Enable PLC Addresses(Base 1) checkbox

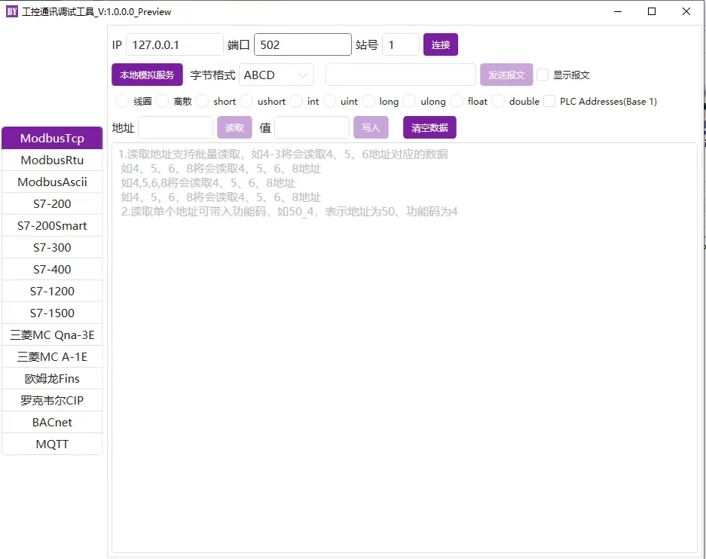[x=549, y=101]
